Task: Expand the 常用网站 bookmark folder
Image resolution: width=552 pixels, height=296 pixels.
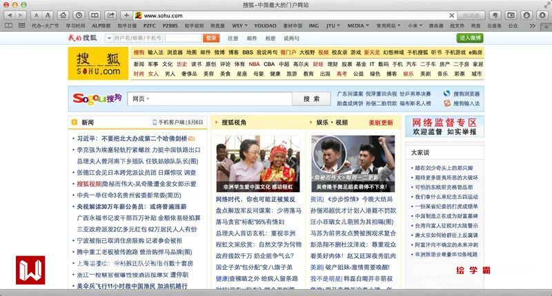Action: (388, 25)
